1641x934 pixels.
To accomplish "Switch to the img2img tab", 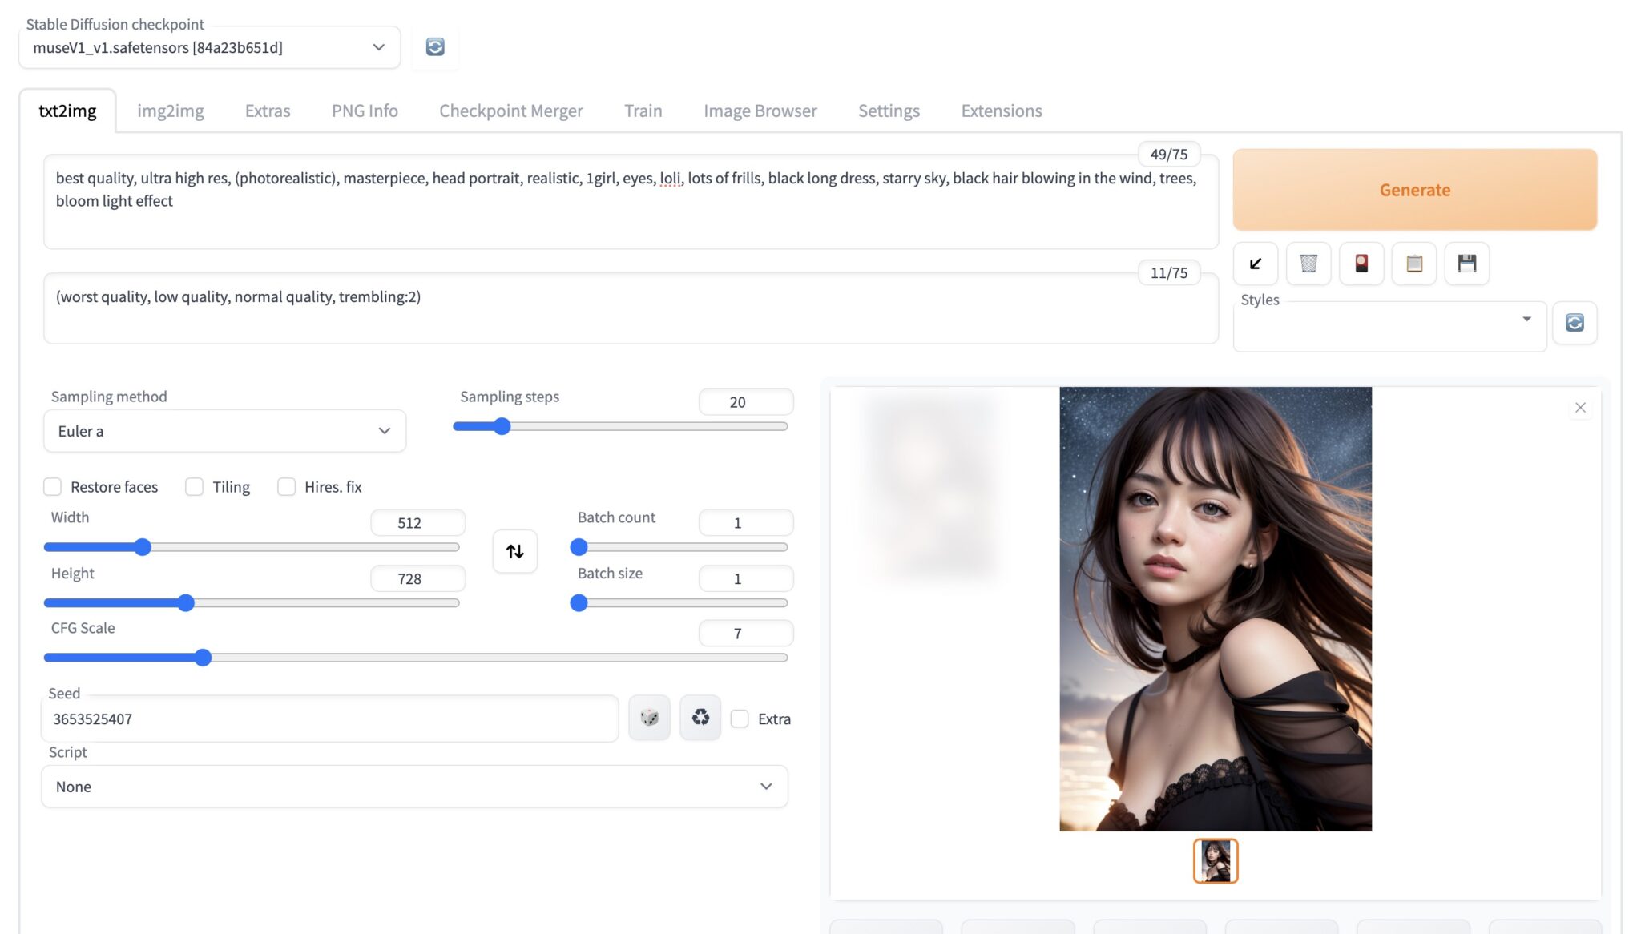I will pyautogui.click(x=170, y=111).
